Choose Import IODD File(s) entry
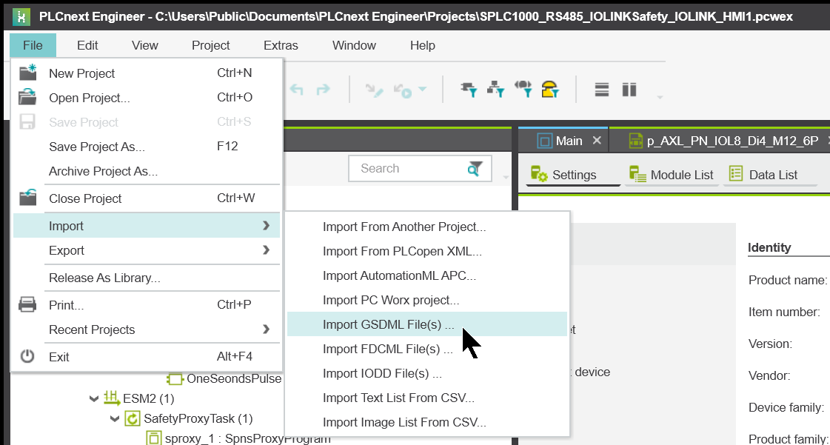The image size is (830, 445). (427, 373)
